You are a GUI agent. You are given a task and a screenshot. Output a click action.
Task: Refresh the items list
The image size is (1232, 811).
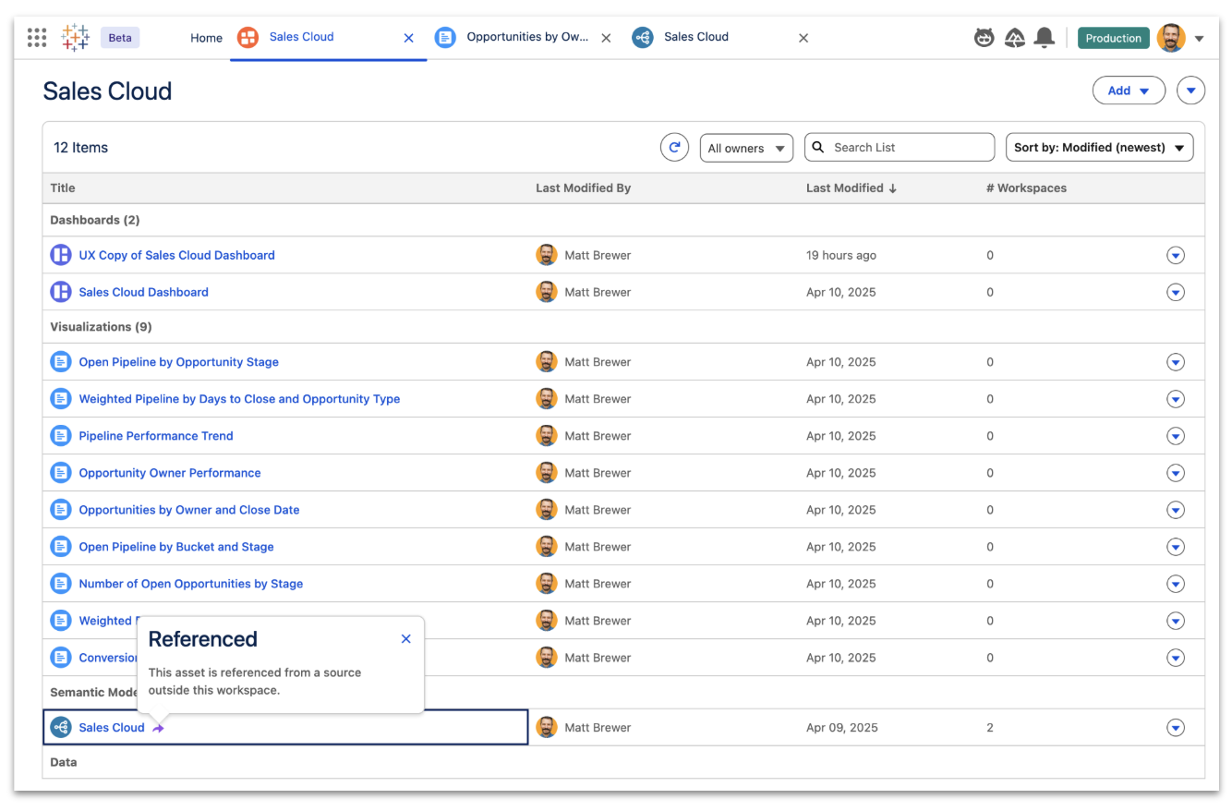point(674,148)
